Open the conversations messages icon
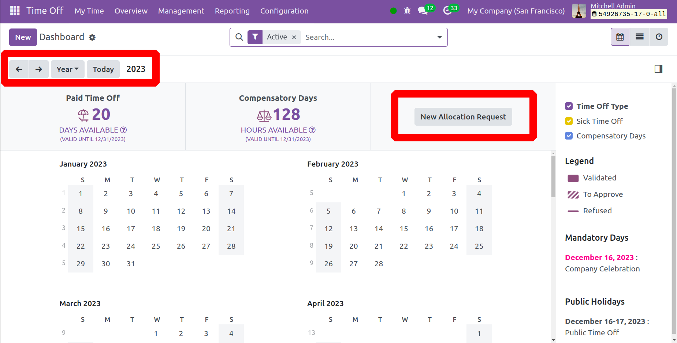677x343 pixels. (x=423, y=11)
